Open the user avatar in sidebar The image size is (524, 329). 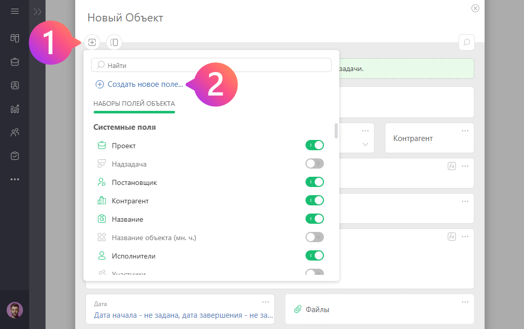(x=15, y=310)
